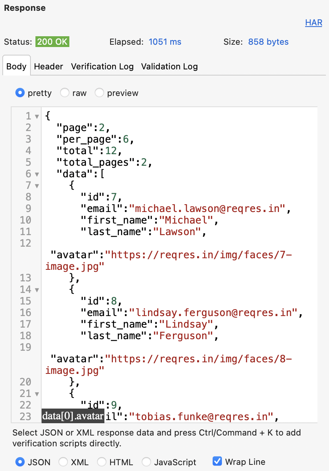
Task: Collapse the root object at line 1
Action: click(37, 116)
